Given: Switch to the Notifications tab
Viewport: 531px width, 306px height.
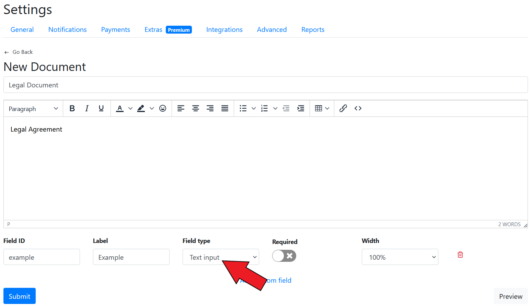Looking at the screenshot, I should [x=67, y=30].
